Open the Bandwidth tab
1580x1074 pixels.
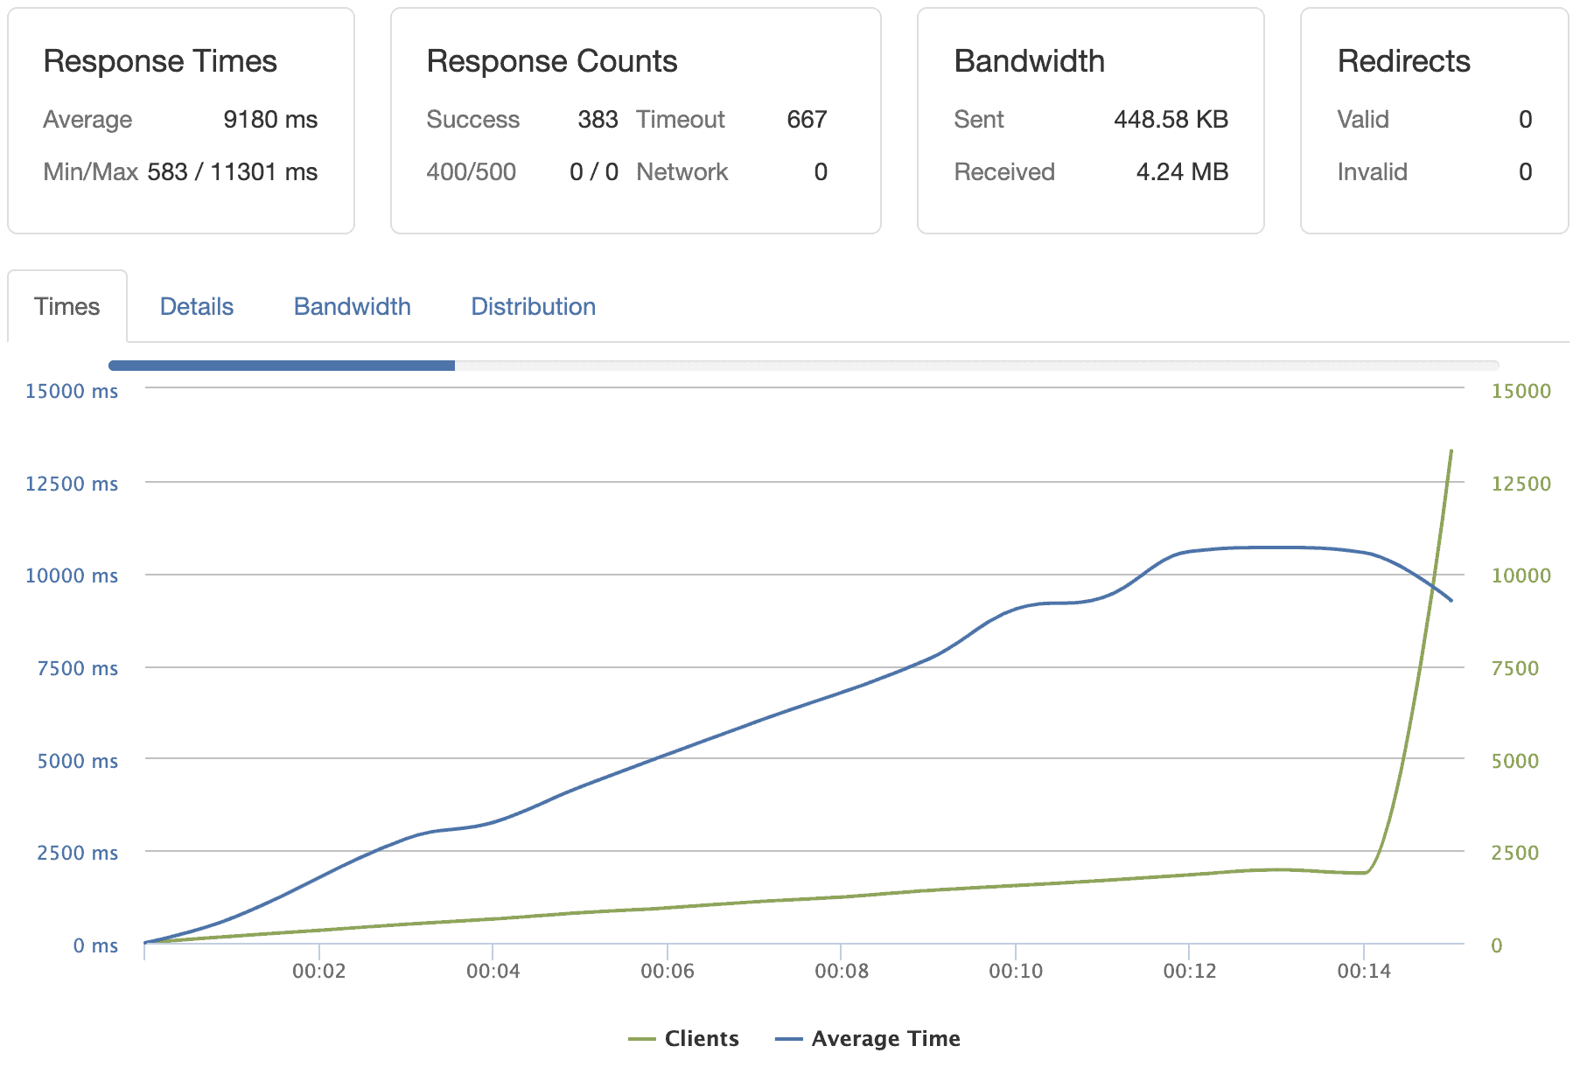353,306
